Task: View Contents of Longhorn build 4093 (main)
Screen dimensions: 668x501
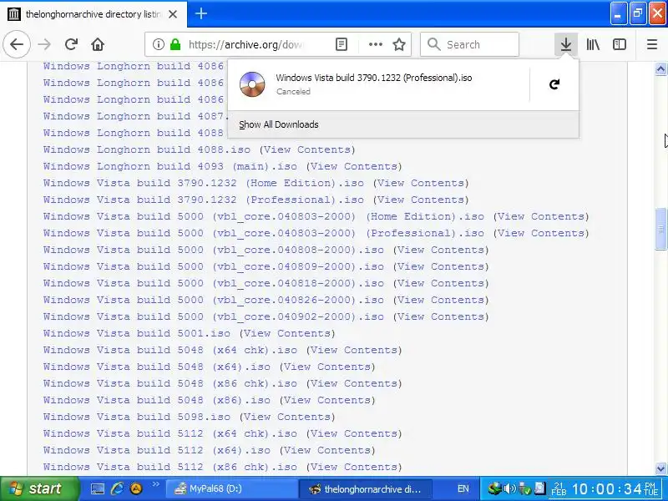Action: click(x=354, y=166)
